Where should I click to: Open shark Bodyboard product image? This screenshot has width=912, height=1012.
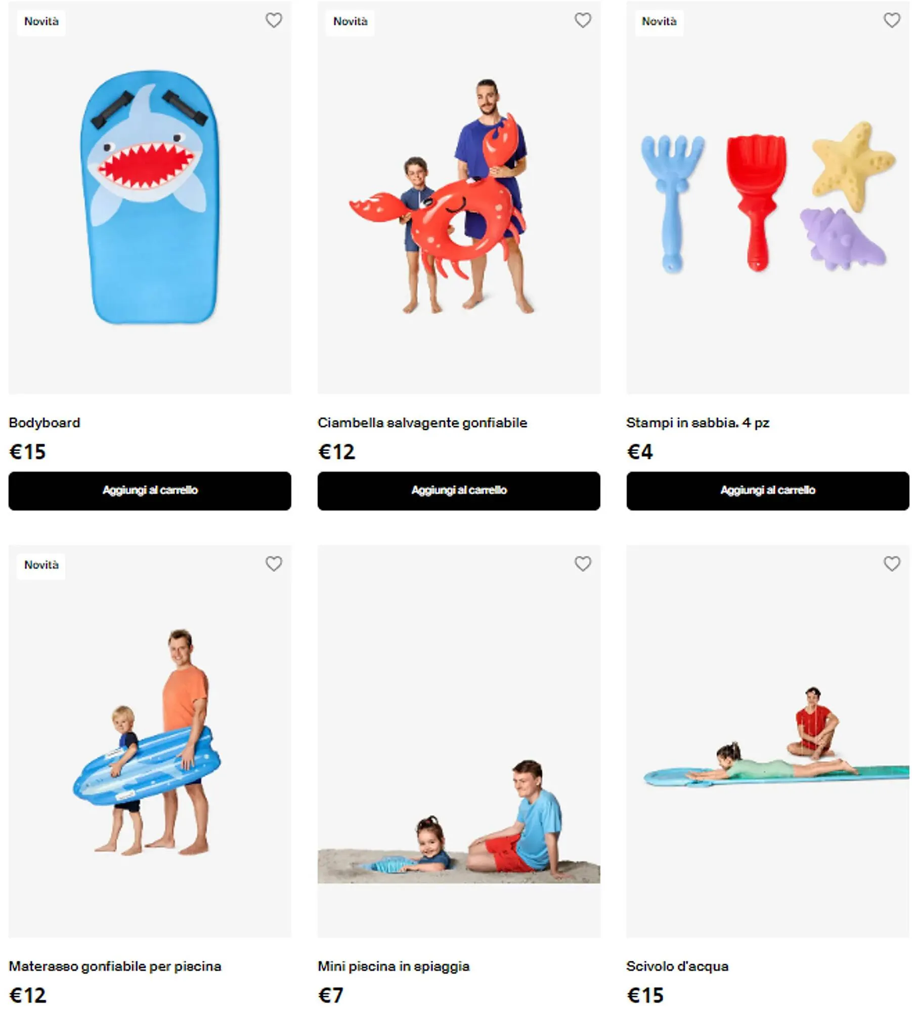tap(150, 197)
